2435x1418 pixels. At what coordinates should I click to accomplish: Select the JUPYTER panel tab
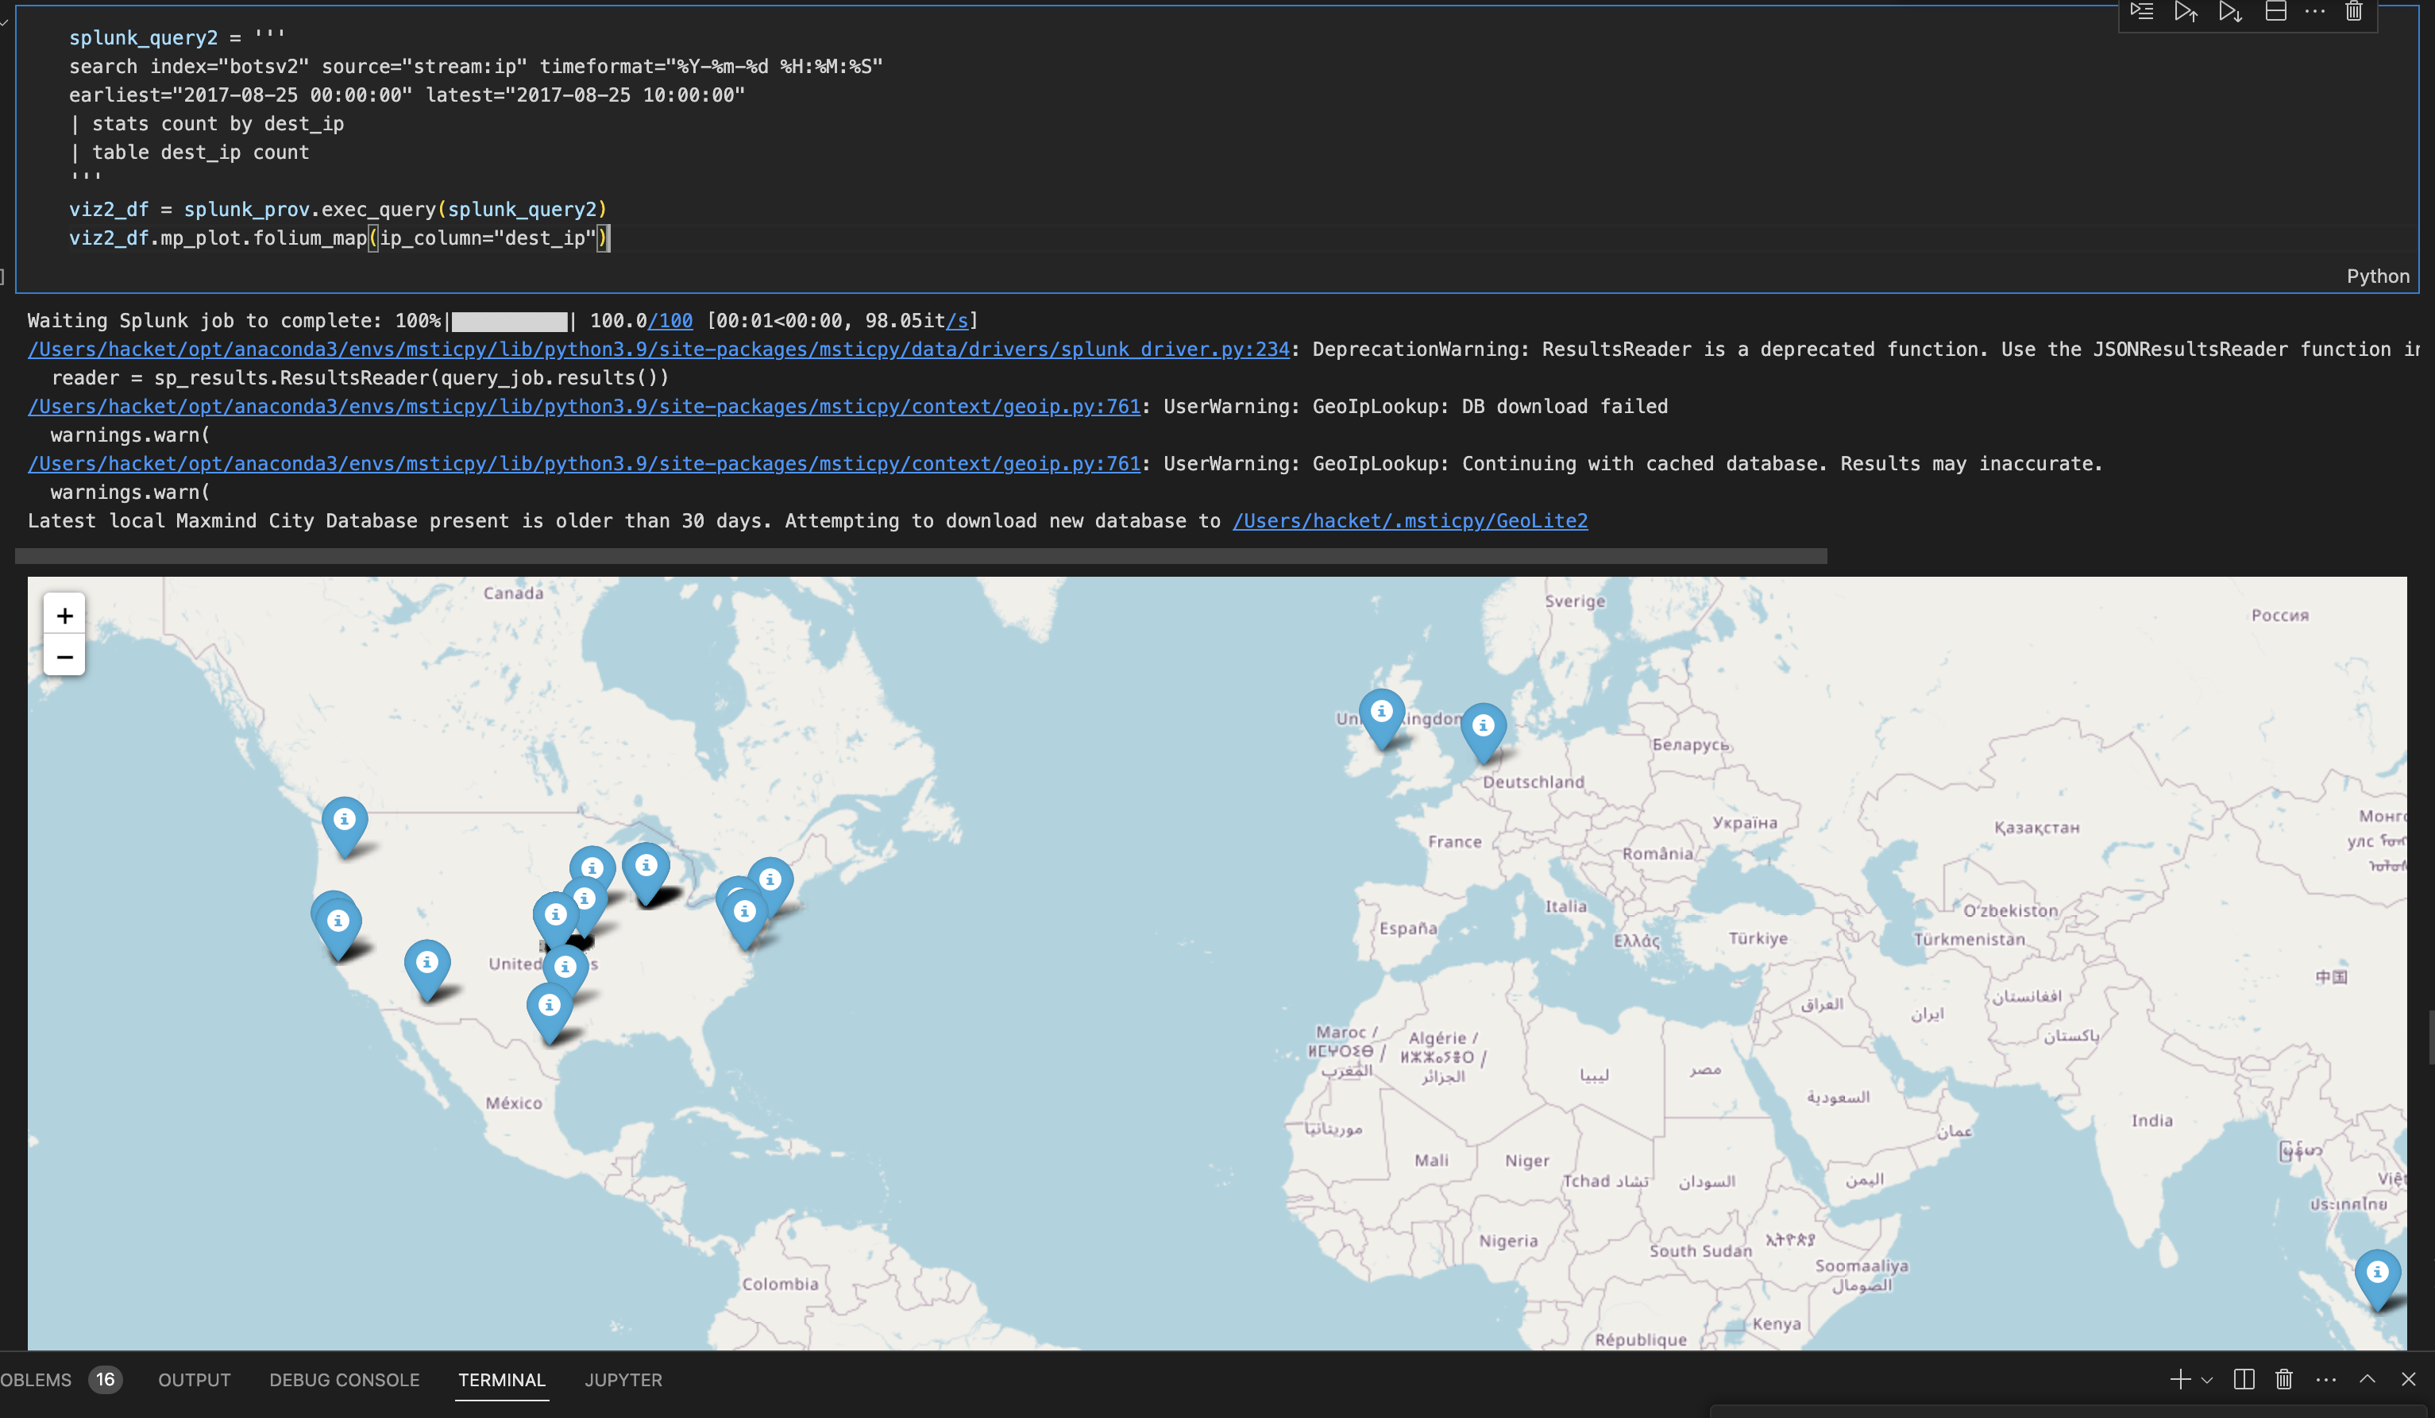coord(623,1379)
